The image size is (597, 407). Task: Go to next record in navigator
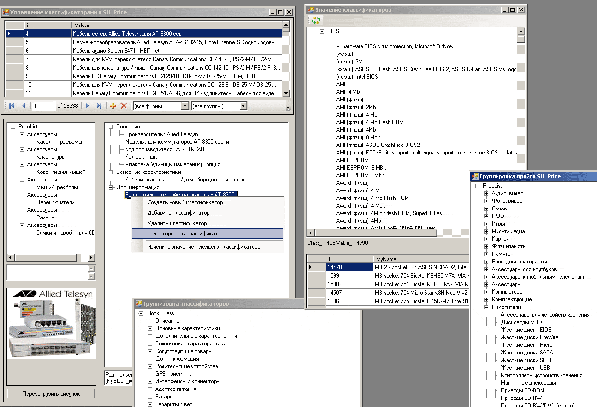pyautogui.click(x=88, y=106)
